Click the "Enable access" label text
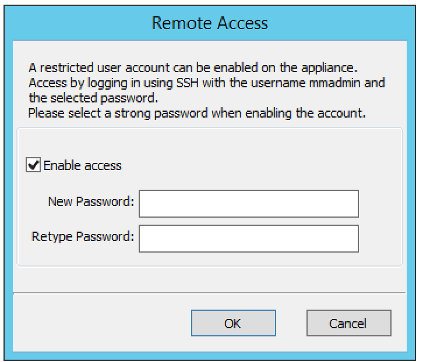The image size is (423, 362). click(x=82, y=165)
